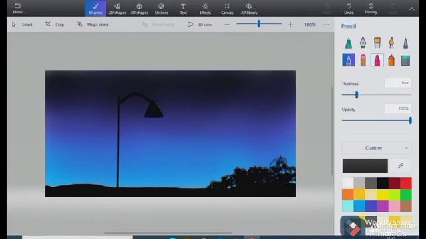Open the Canvas tab
This screenshot has width=426, height=239.
(x=227, y=9)
